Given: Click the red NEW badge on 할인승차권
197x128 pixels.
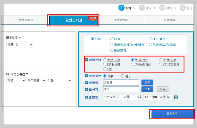Looking at the screenshot, I should point(93,18).
